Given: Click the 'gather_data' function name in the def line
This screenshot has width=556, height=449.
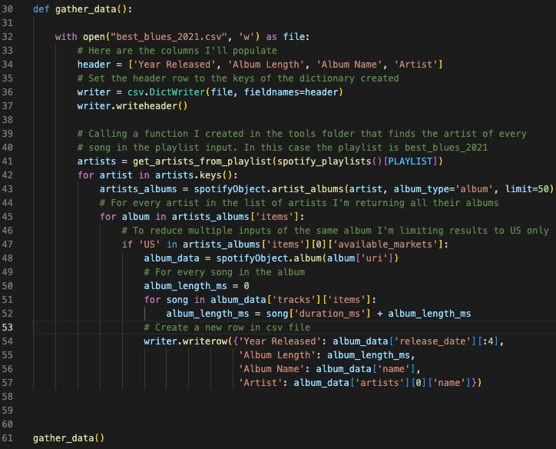Looking at the screenshot, I should [86, 9].
